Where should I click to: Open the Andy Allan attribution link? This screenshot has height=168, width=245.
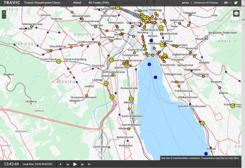(x=234, y=158)
